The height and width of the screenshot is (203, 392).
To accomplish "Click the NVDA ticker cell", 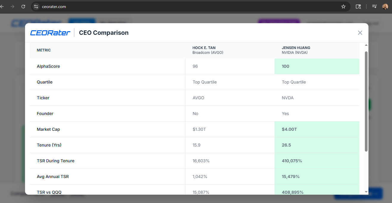I will (288, 98).
